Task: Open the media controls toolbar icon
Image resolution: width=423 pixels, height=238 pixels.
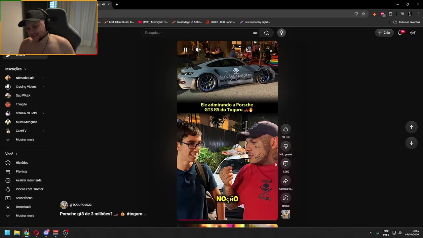Action: point(402,14)
